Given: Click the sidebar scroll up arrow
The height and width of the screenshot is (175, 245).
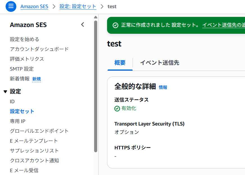Looking at the screenshot, I should [96, 17].
